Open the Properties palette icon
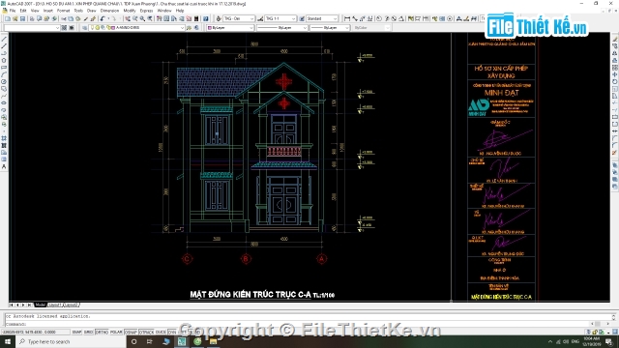Image resolution: width=619 pixels, height=348 pixels. coord(159,18)
